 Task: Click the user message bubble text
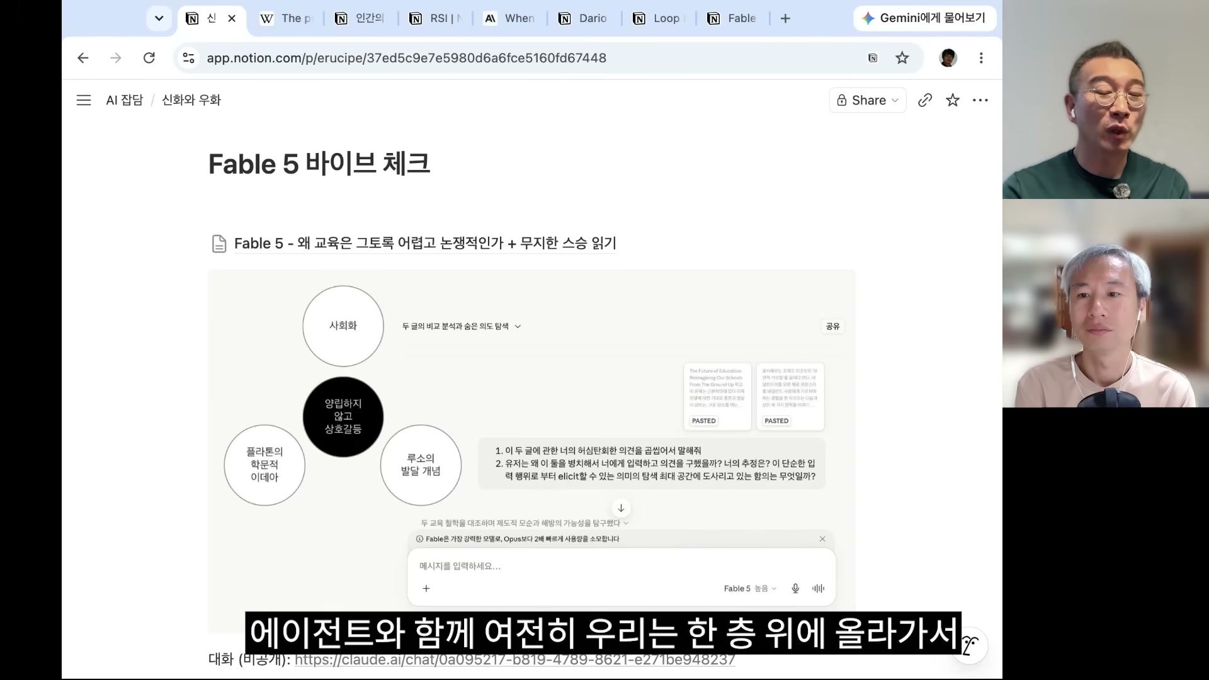click(x=652, y=463)
